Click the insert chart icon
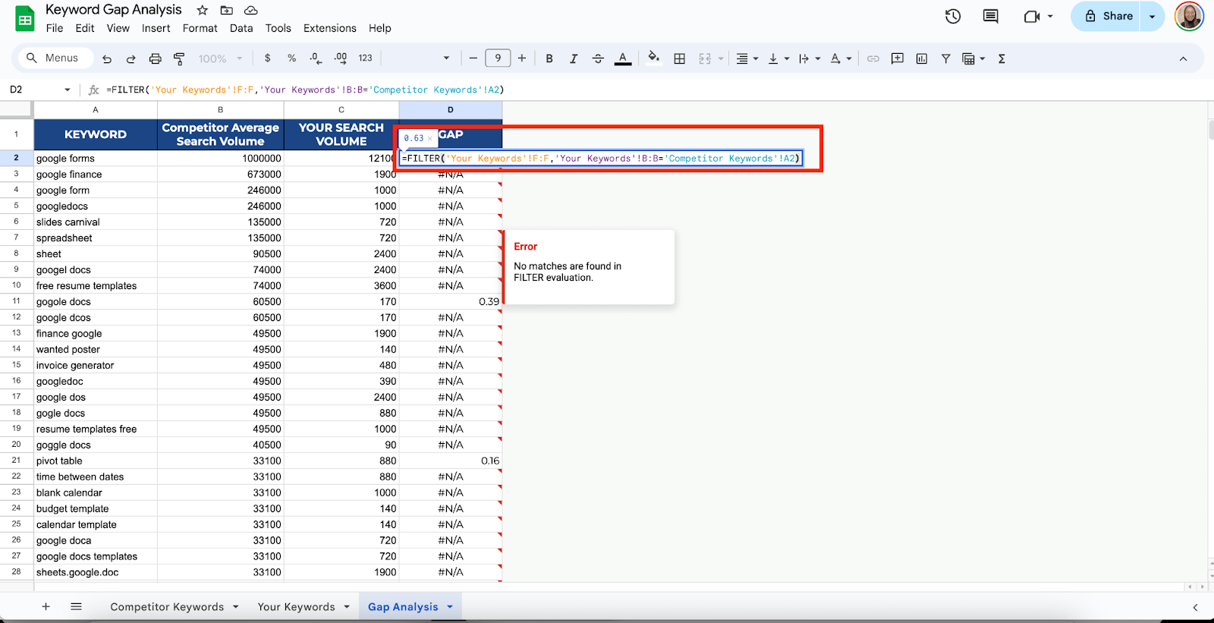This screenshot has height=623, width=1214. [x=922, y=58]
